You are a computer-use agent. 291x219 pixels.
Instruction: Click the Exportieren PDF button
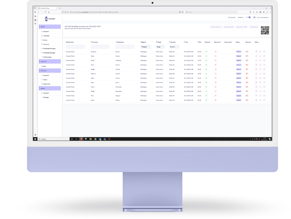(x=228, y=27)
